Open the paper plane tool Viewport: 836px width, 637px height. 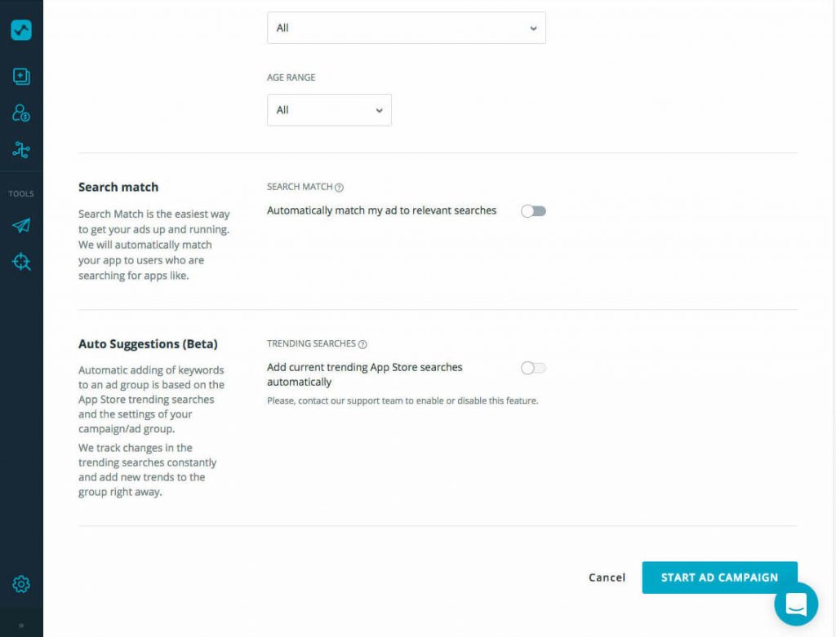[x=21, y=226]
